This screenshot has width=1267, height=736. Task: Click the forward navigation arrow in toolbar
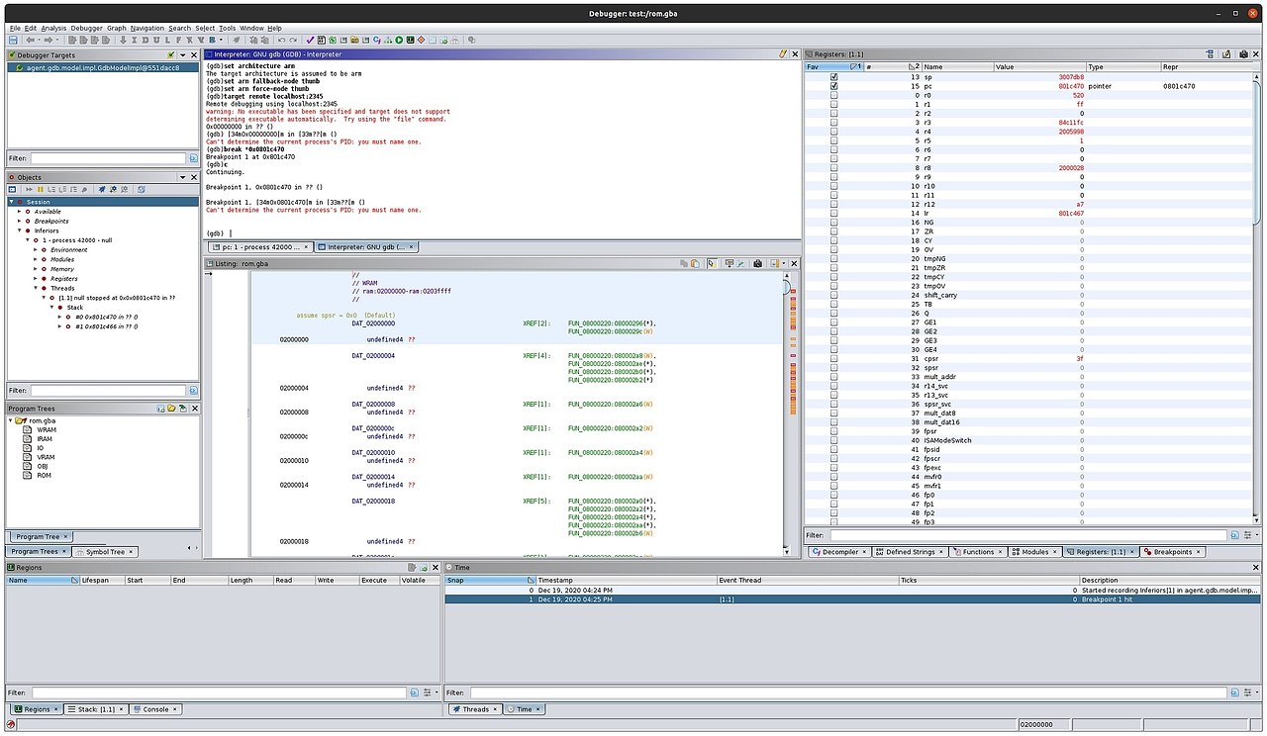click(49, 40)
